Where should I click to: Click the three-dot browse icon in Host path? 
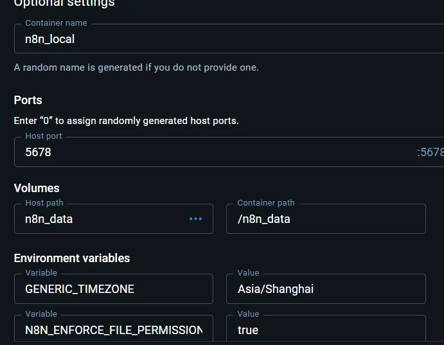[x=196, y=219]
